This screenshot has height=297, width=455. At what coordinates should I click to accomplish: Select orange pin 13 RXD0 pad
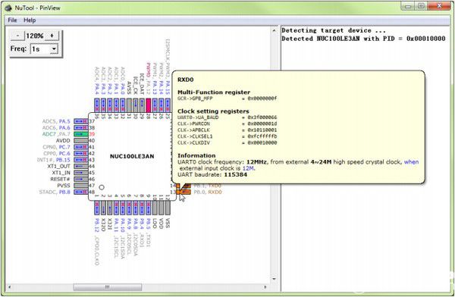tap(184, 192)
